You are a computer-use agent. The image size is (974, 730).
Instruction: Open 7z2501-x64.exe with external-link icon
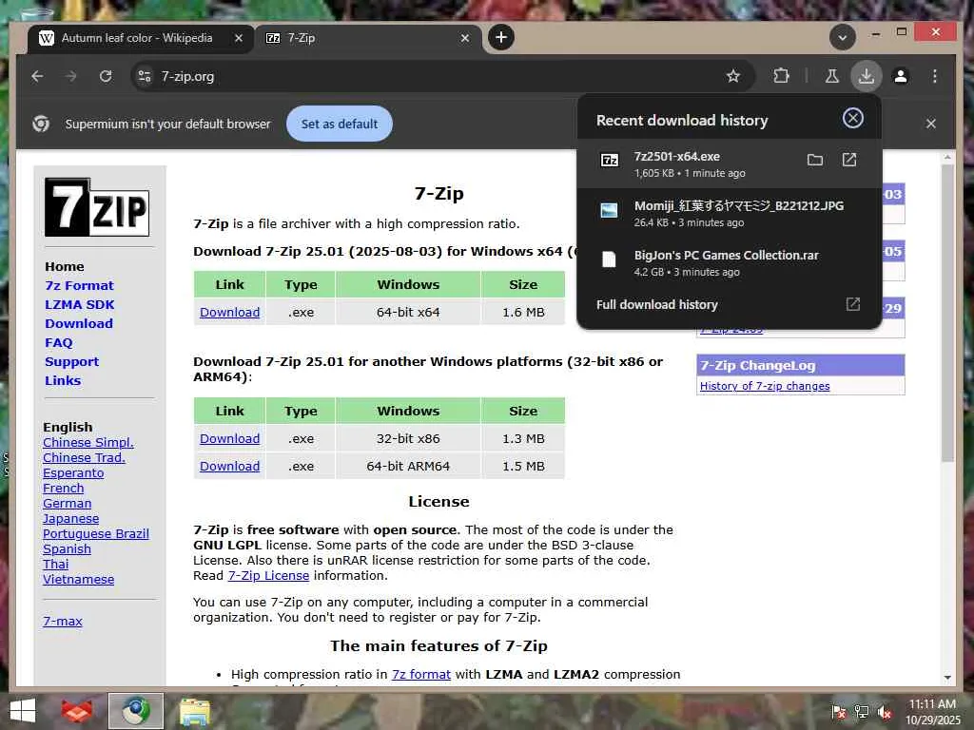pos(849,160)
